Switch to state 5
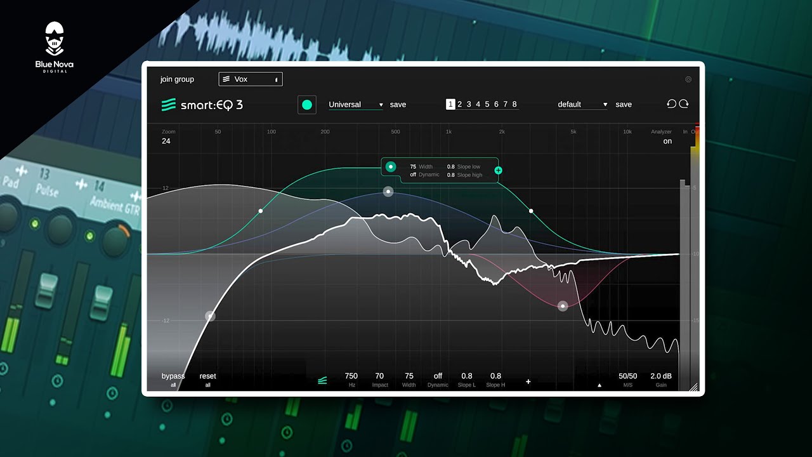Viewport: 812px width, 457px height. coord(487,105)
